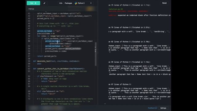Image resolution: width=197 pixels, height=111 pixels.
Task: Click the editor vertical scrollbar thumb
Action: click(x=96, y=54)
